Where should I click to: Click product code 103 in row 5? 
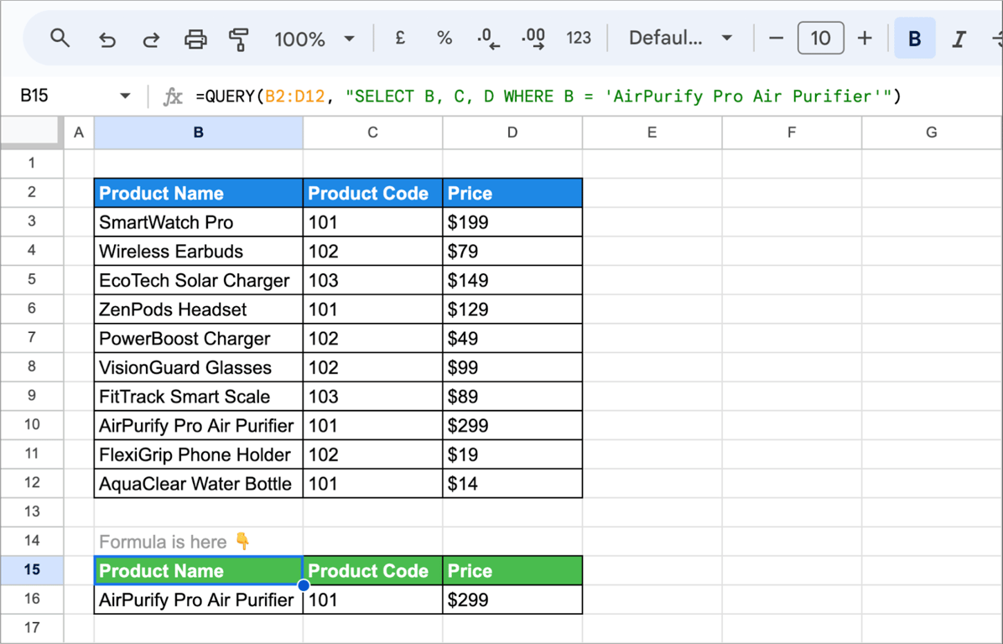click(372, 280)
